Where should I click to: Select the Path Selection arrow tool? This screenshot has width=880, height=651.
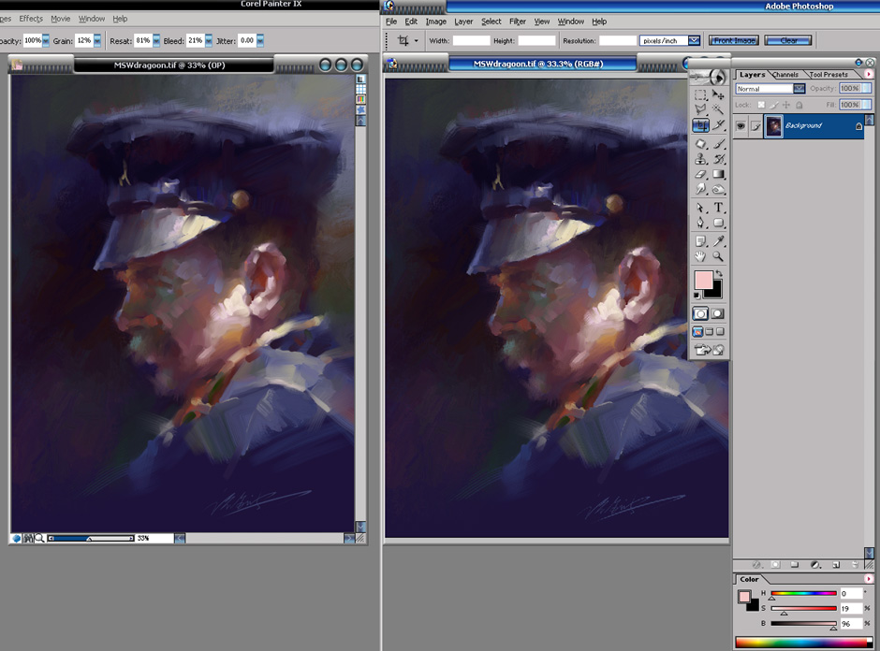[x=700, y=208]
